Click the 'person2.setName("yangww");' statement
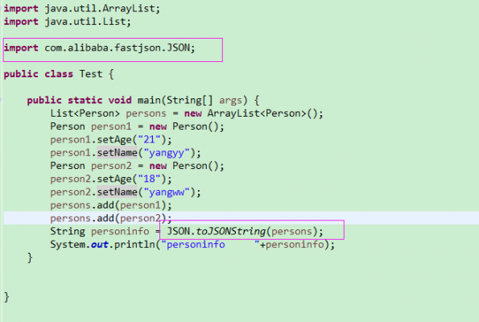Viewport: 479px width, 322px height. tap(126, 192)
